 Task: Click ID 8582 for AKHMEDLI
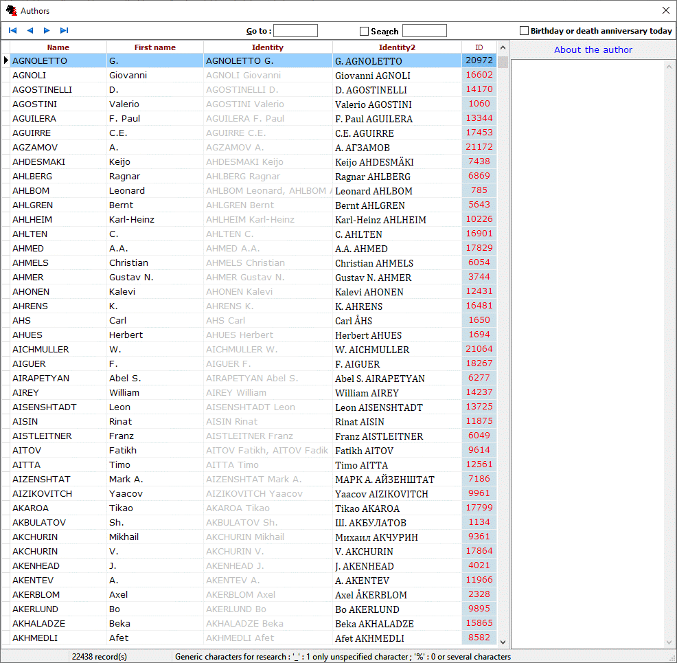coord(479,638)
